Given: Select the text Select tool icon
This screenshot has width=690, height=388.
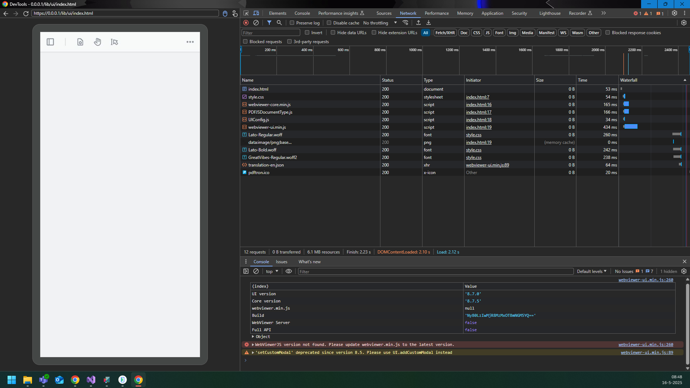Looking at the screenshot, I should pos(114,42).
